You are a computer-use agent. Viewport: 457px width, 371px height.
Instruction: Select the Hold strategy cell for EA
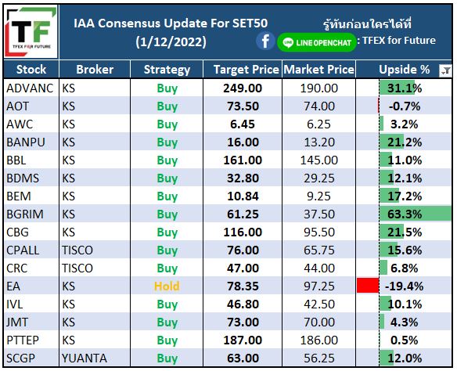(167, 286)
